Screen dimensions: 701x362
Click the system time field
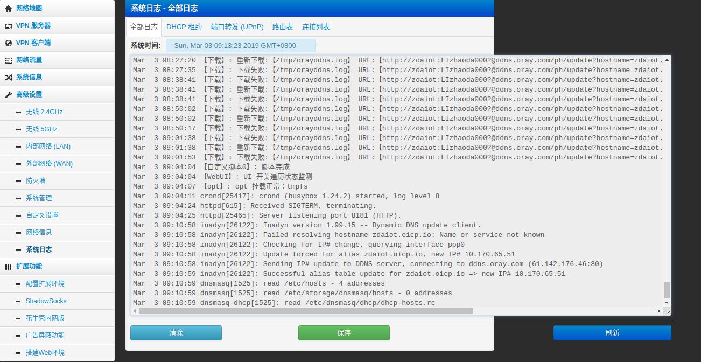pyautogui.click(x=240, y=46)
